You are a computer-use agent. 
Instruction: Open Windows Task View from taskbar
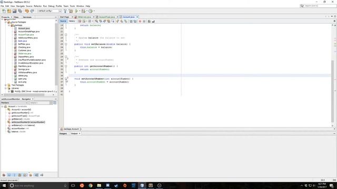click(x=73, y=185)
